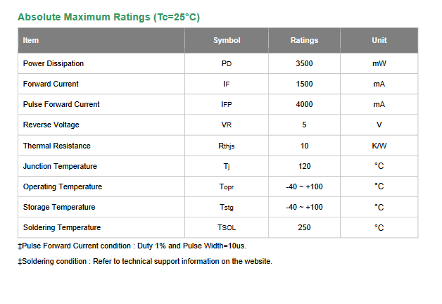Select the Power Dissipation row label
This screenshot has height=304, width=442.
(x=53, y=63)
